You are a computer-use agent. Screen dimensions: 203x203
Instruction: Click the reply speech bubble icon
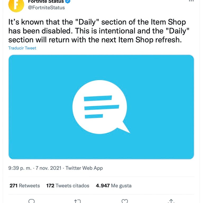click(x=31, y=201)
